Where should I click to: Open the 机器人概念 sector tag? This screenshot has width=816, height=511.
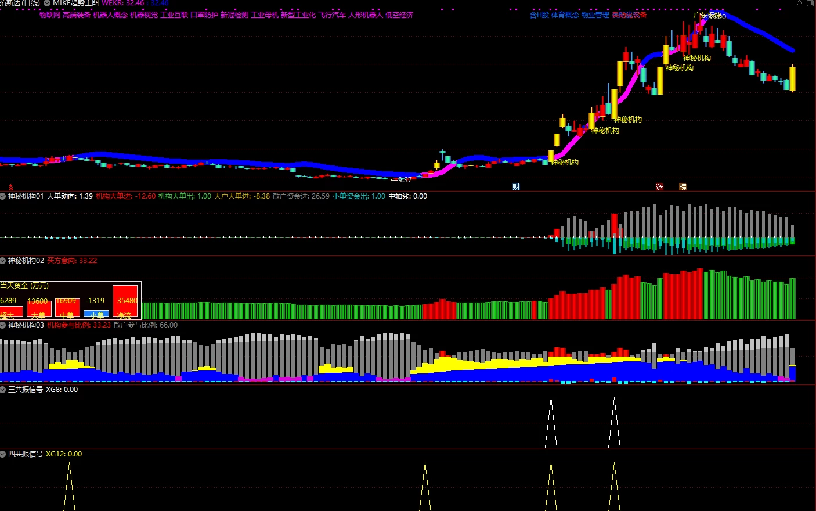110,15
